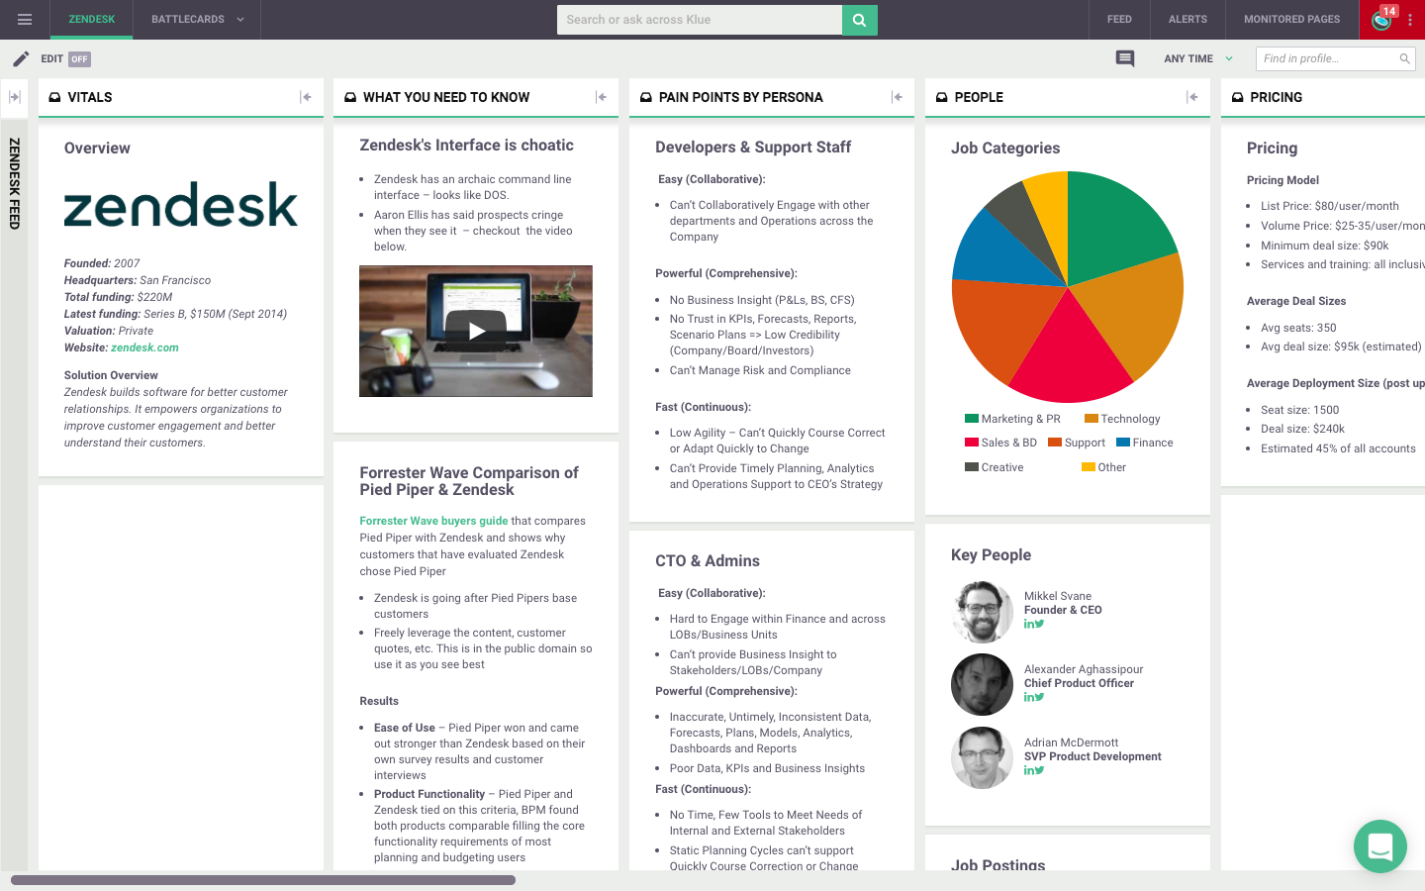The image size is (1425, 891).
Task: Open the hamburger main menu
Action: 25,19
